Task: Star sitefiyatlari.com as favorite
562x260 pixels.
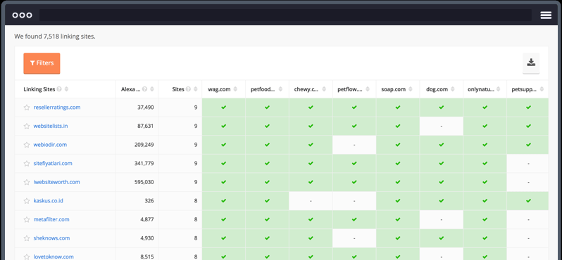Action: 27,164
